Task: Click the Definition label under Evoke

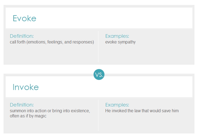Action: point(22,36)
